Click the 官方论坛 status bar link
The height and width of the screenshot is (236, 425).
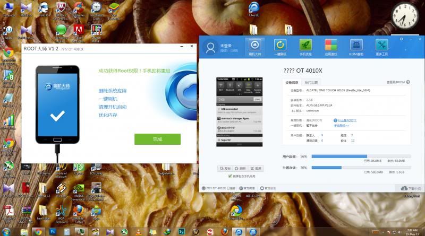268,188
